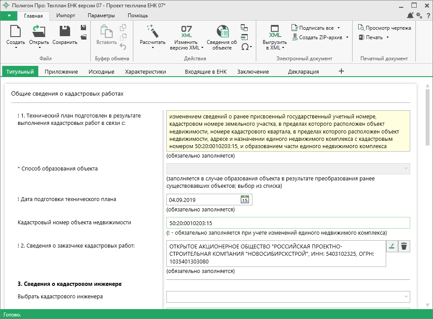Switch to the Импорт ribbon tab

point(65,15)
